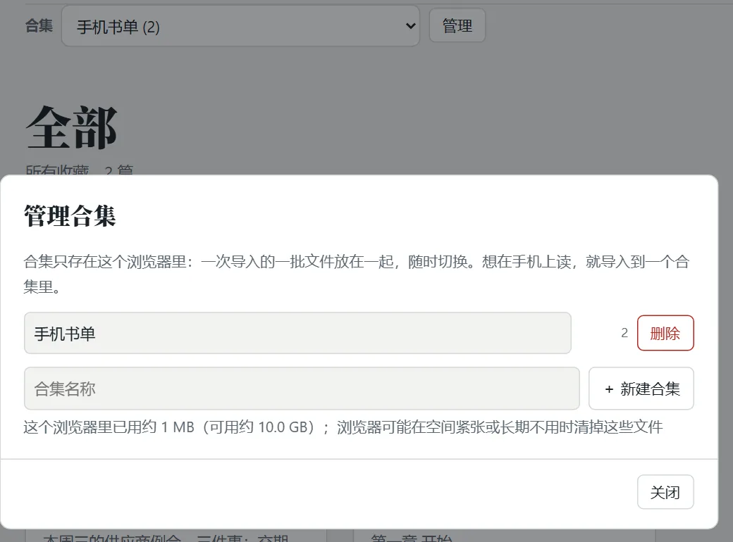Click the item count 2 beside 删除
The width and height of the screenshot is (733, 542).
coord(624,333)
